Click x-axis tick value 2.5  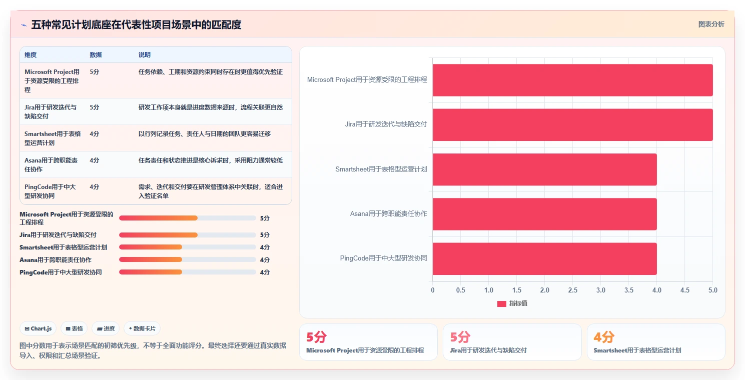pyautogui.click(x=573, y=290)
